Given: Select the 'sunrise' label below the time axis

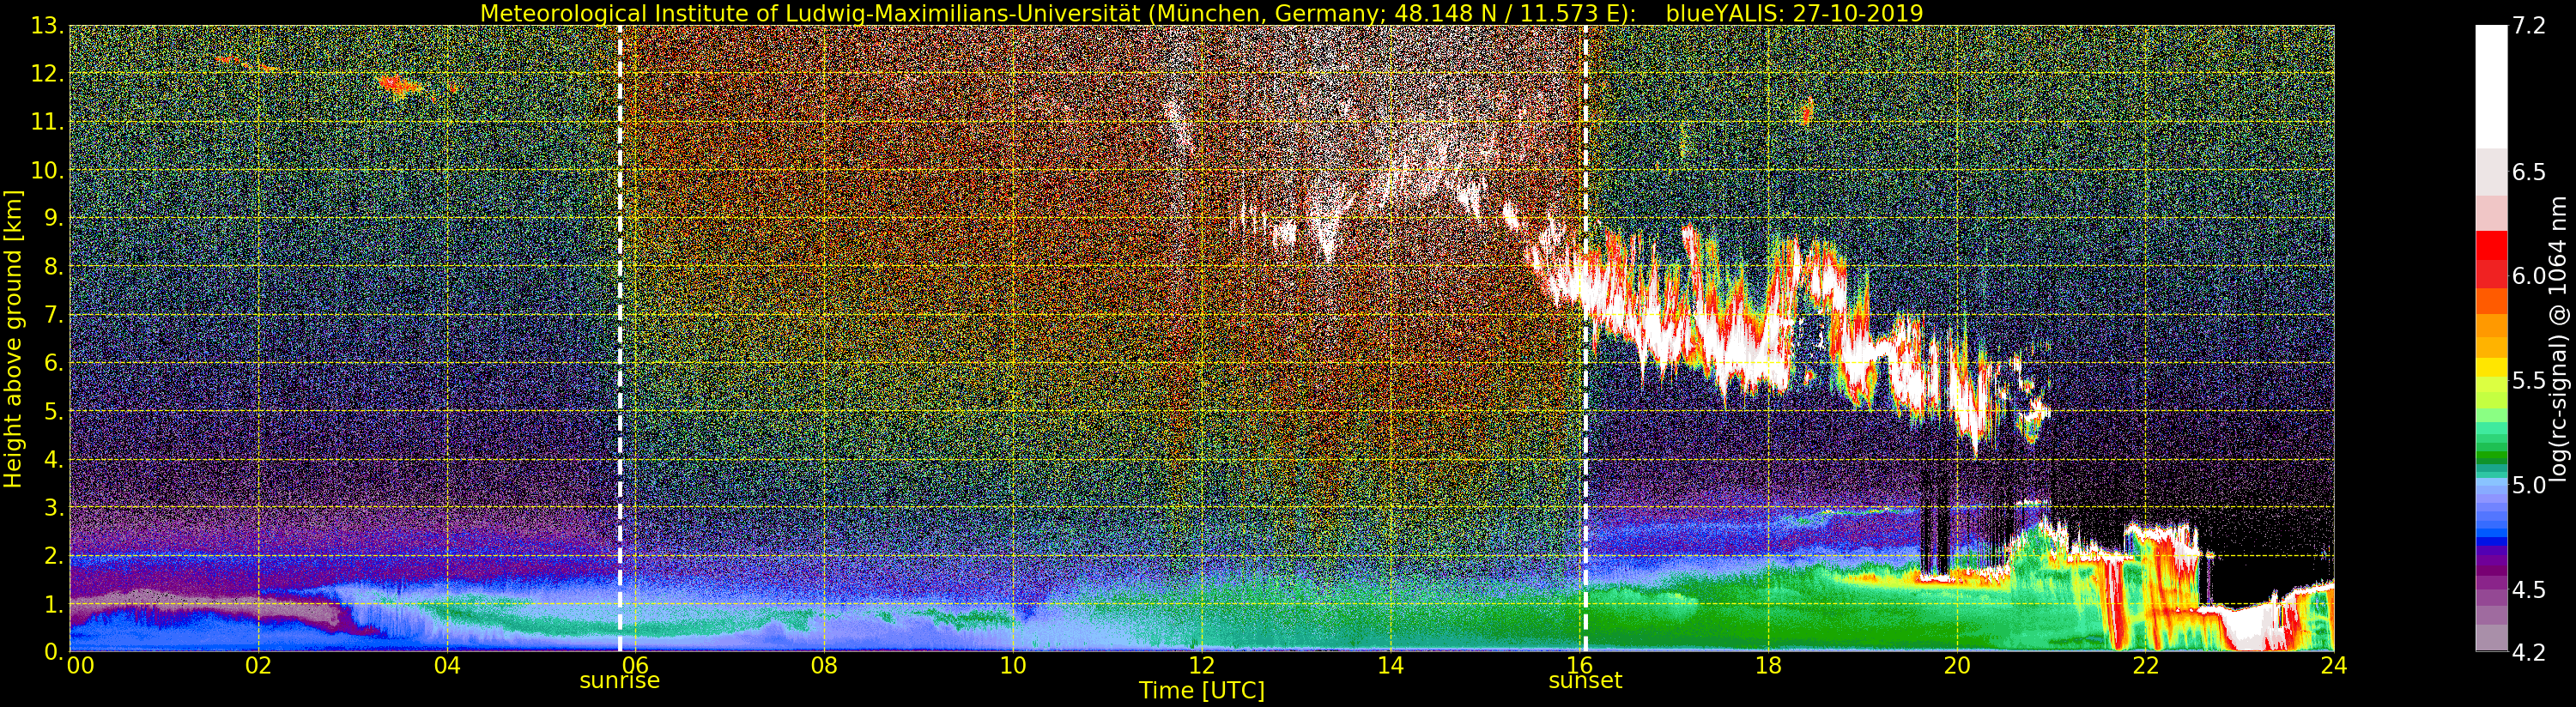Looking at the screenshot, I should tap(620, 681).
